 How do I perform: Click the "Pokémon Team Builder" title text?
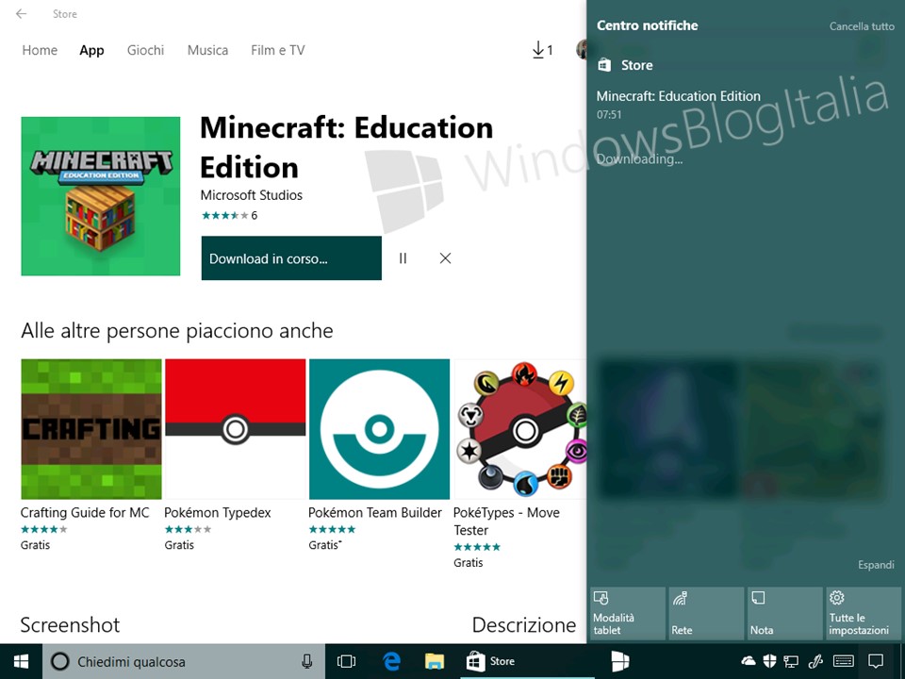pos(375,513)
